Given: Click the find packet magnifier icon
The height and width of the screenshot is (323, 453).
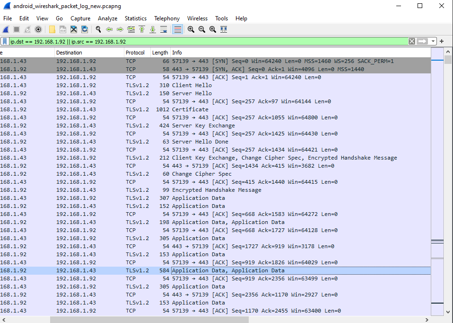Looking at the screenshot, I should [x=98, y=29].
